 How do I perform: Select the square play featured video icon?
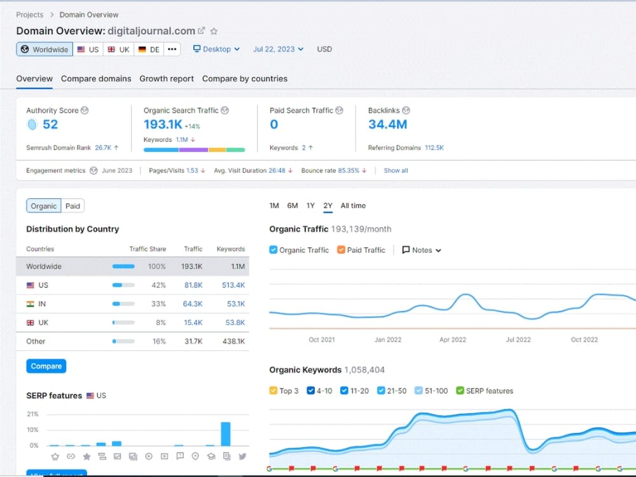tap(164, 456)
